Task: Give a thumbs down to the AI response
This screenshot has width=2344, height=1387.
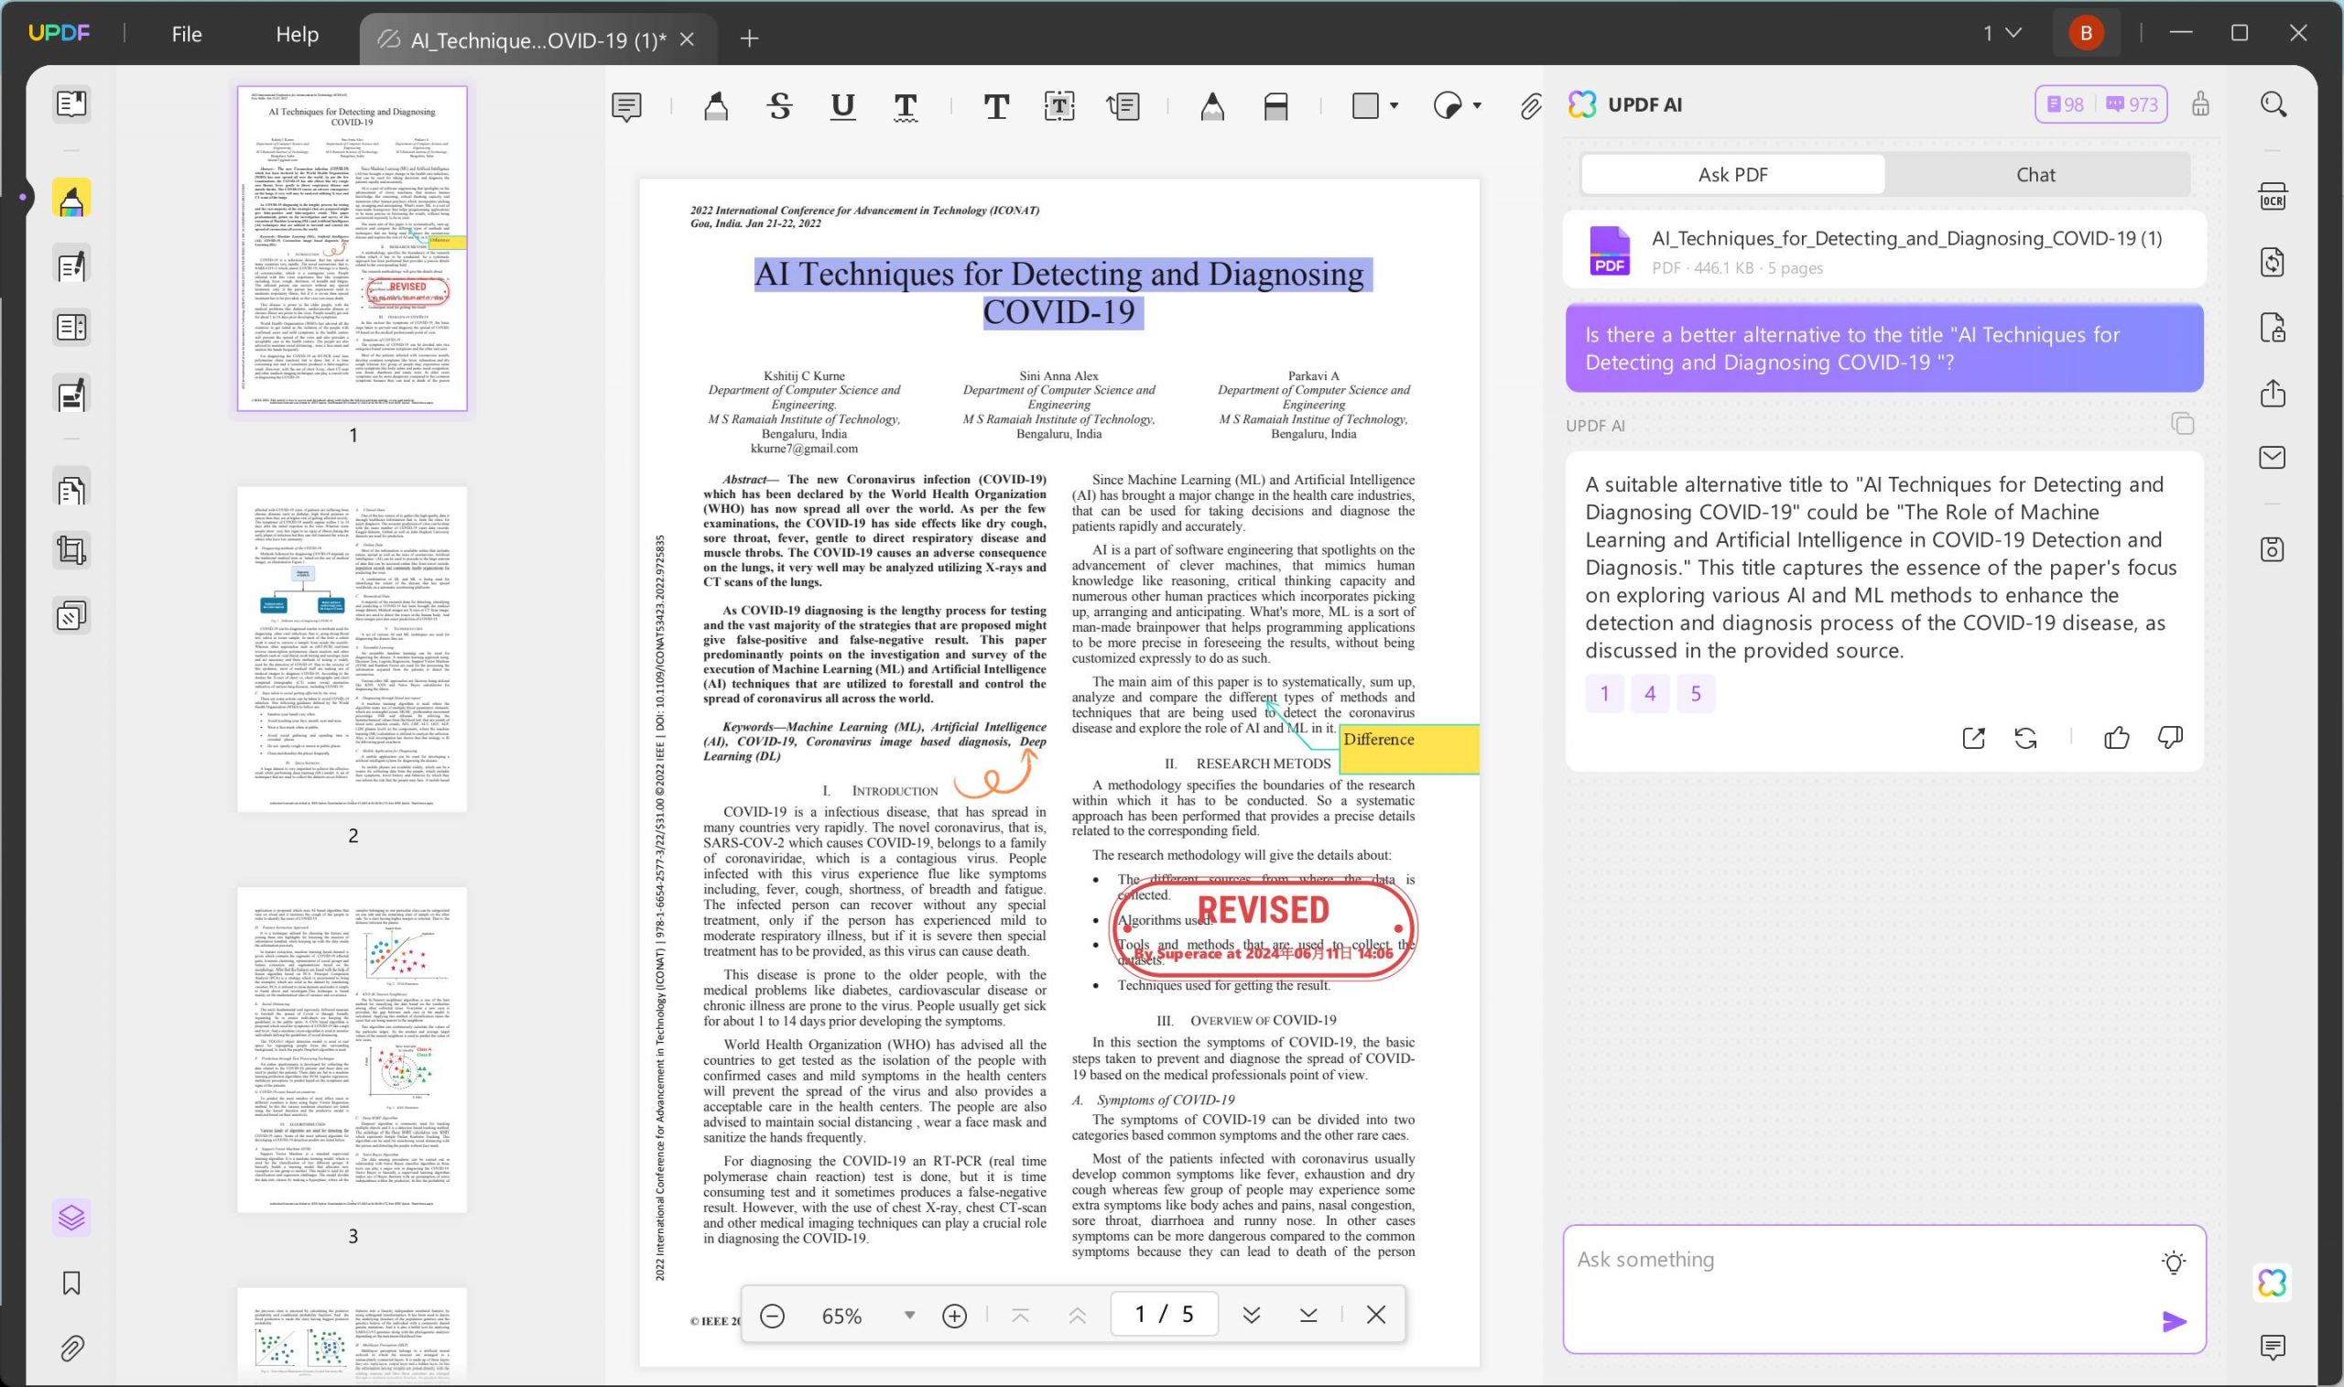Action: pyautogui.click(x=2171, y=737)
